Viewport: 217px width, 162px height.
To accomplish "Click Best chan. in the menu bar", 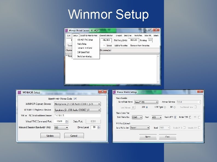I will coord(128,35).
